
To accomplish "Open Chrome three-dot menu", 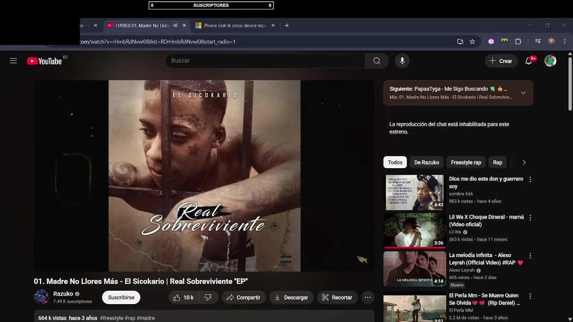I will click(565, 42).
